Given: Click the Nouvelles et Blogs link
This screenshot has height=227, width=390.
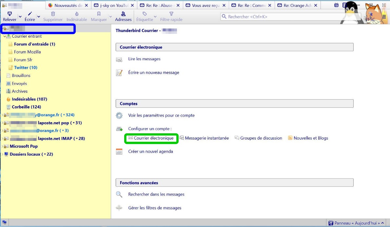Looking at the screenshot, I should (311, 138).
